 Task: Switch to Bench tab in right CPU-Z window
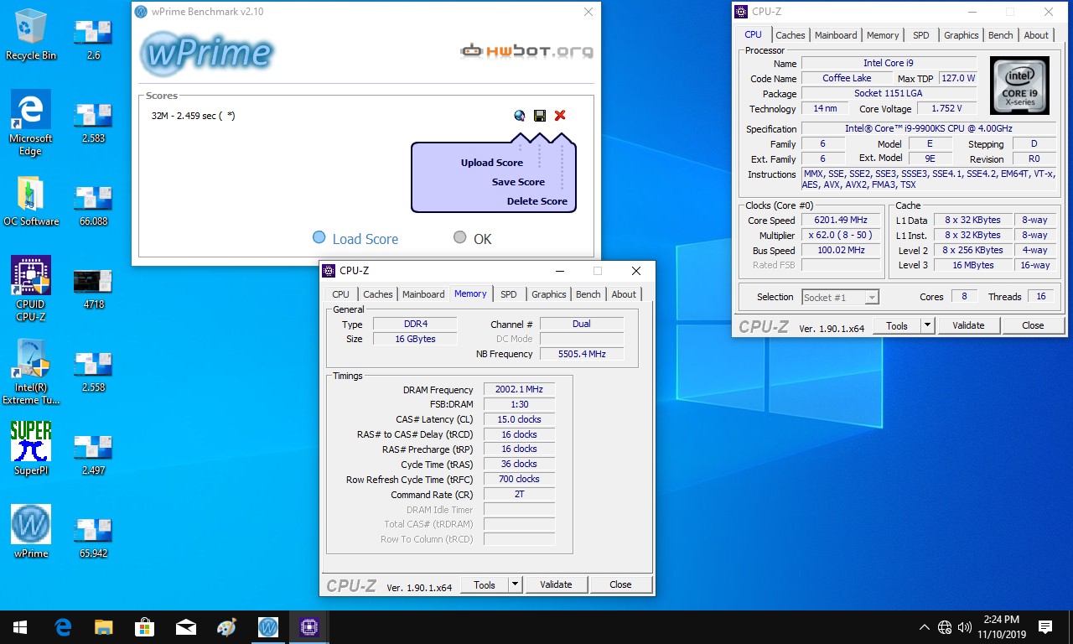pyautogui.click(x=1001, y=35)
